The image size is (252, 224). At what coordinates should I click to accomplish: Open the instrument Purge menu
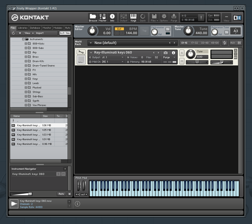pyautogui.click(x=169, y=57)
